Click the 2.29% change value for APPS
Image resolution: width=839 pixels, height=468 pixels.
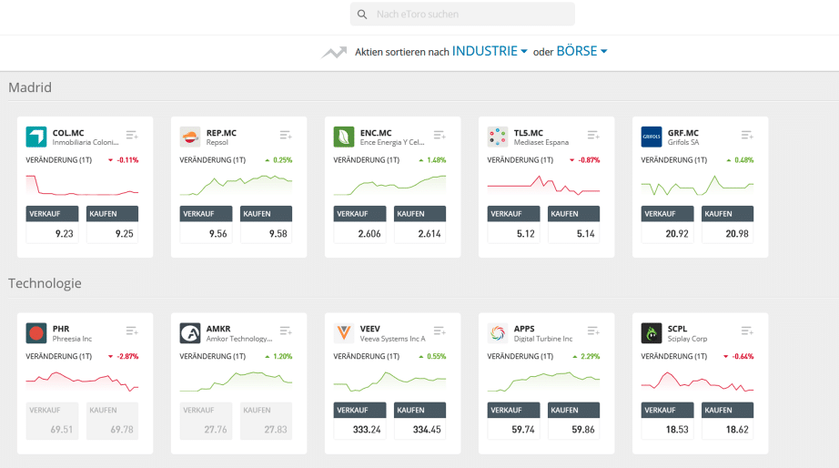tap(591, 356)
